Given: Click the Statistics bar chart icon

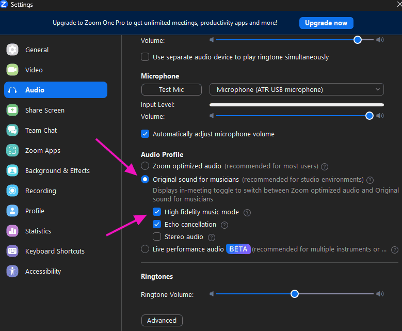Looking at the screenshot, I should click(x=12, y=231).
